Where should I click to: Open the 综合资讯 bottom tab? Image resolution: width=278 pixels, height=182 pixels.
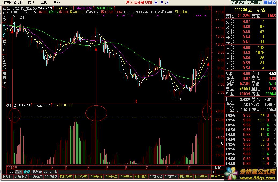click(x=186, y=176)
